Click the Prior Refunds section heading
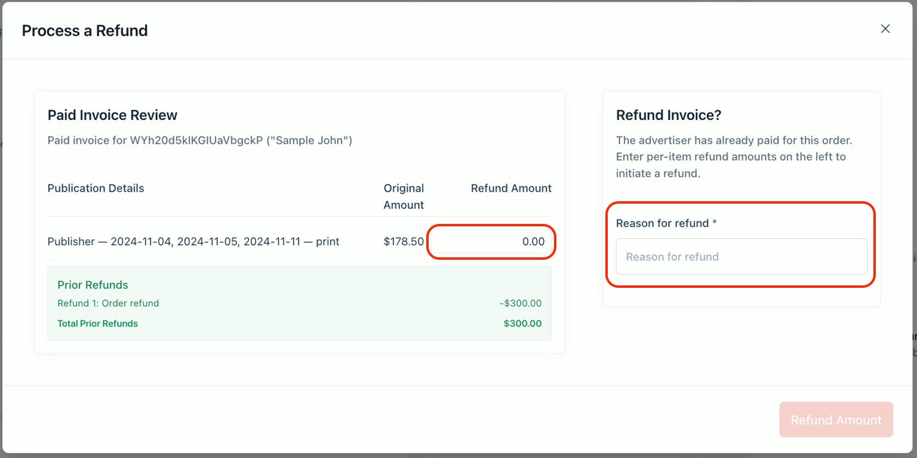 pyautogui.click(x=93, y=285)
